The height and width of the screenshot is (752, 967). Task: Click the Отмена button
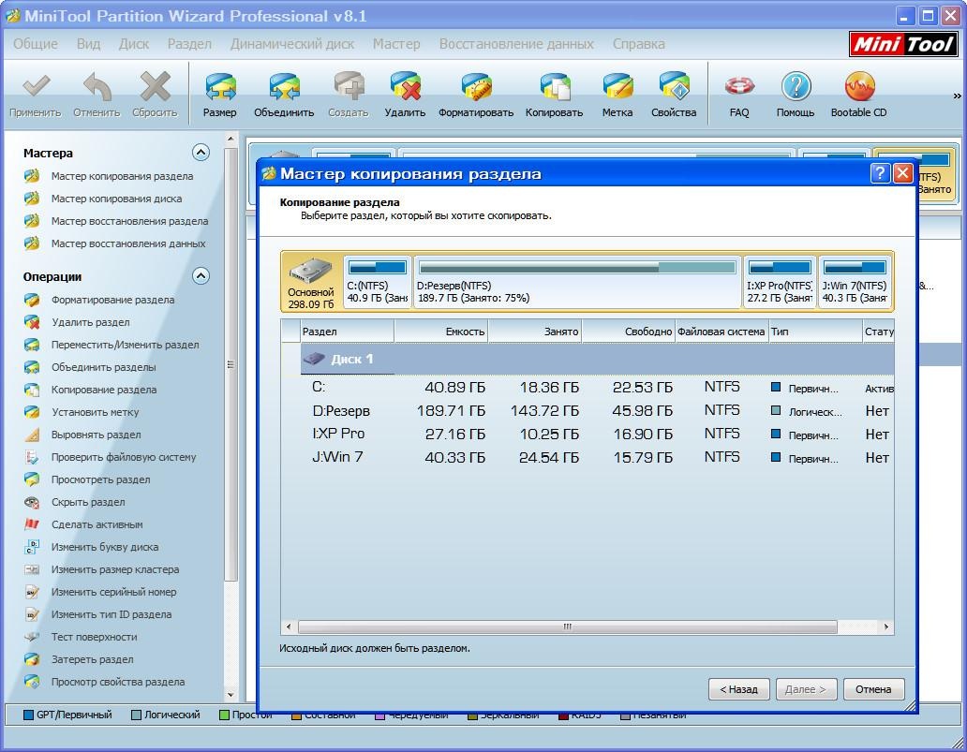[873, 689]
